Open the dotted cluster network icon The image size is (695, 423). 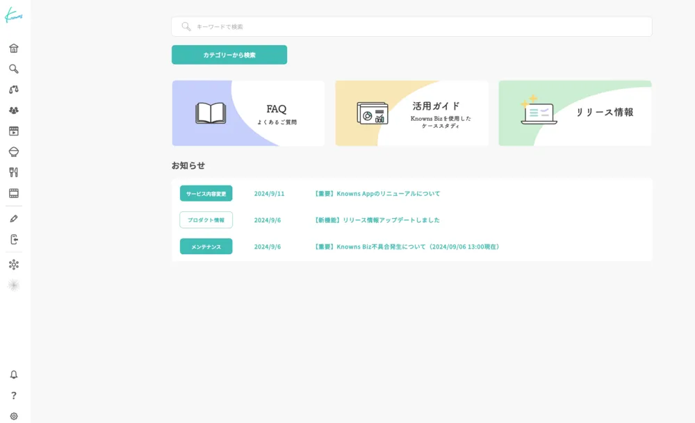(14, 265)
